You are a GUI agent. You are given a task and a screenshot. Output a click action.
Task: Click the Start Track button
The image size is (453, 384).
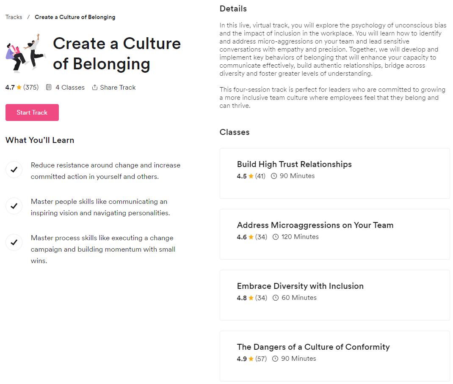[32, 112]
